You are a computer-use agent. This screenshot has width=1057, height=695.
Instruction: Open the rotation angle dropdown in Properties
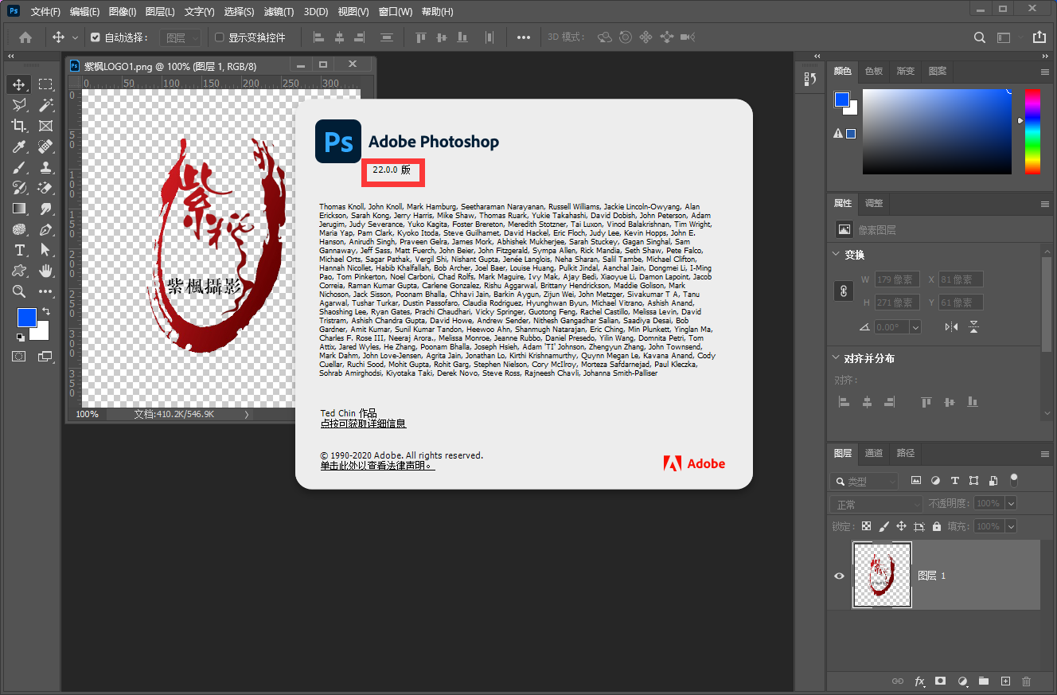(x=915, y=327)
